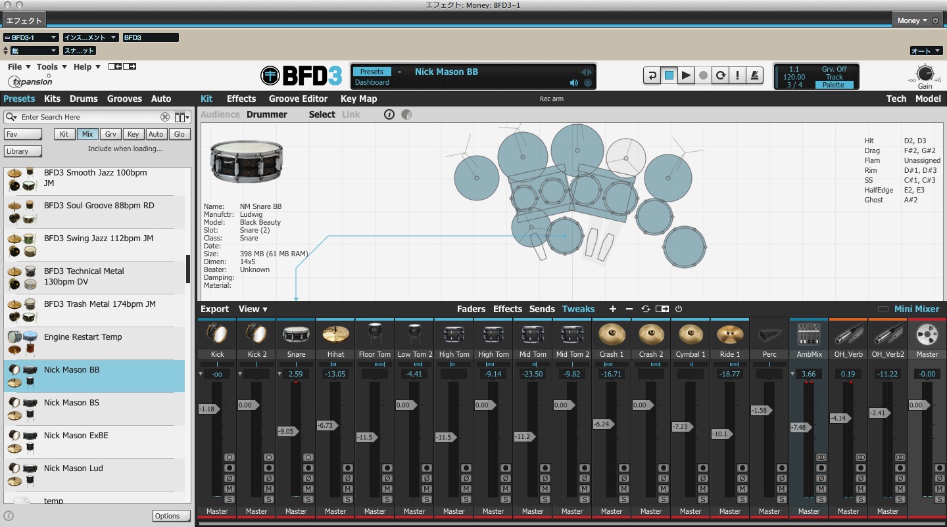Click the Perc cowbell channel icon
The width and height of the screenshot is (947, 527).
(769, 334)
